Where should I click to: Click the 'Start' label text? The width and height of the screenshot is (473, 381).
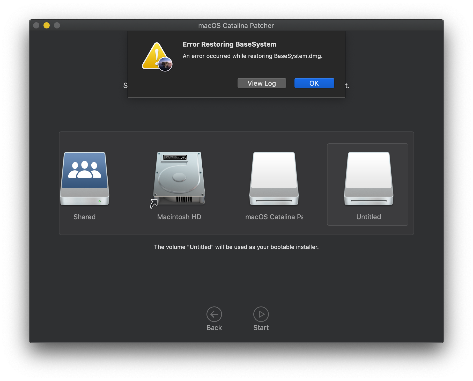[x=261, y=327]
